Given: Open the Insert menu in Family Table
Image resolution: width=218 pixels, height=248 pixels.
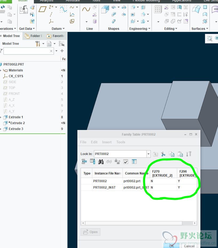Looking at the screenshot, I should pos(107,142).
